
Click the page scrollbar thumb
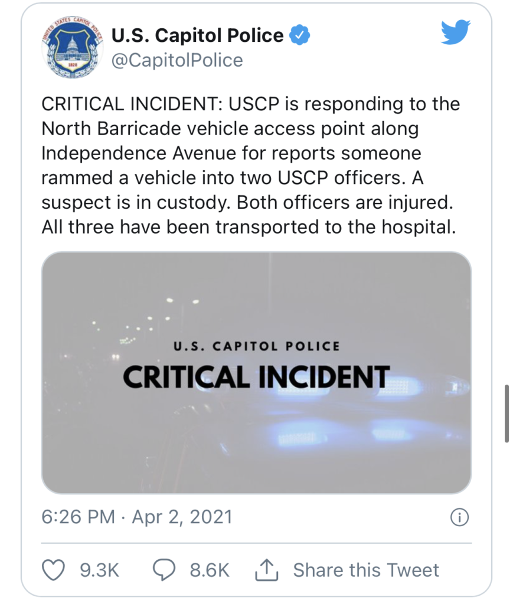tap(507, 413)
